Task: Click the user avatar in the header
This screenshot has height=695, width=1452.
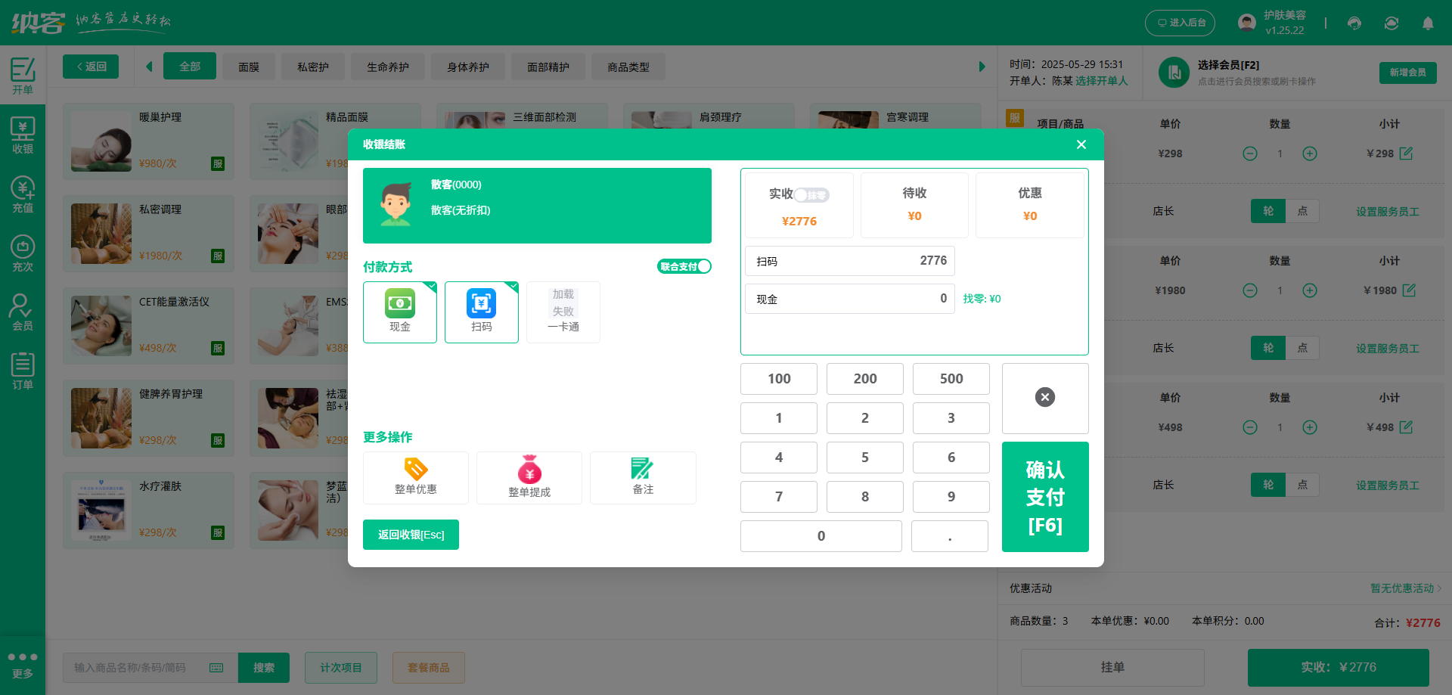Action: (1247, 23)
